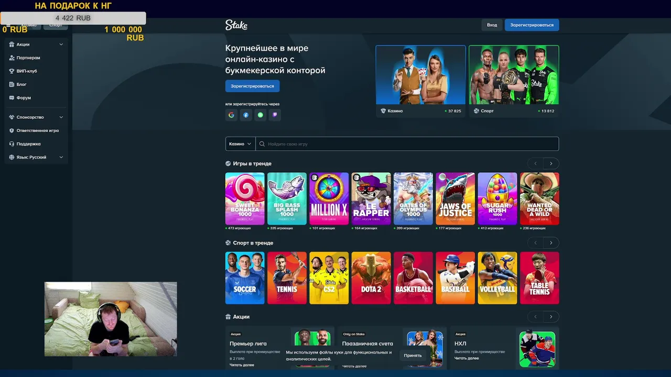The image size is (671, 377).
Task: Click the Вход login button
Action: point(492,25)
